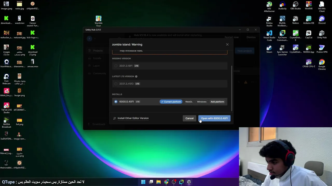Viewport: 332px width, 186px height.
Task: Select the wasd.mov desktop file
Action: tap(19, 20)
